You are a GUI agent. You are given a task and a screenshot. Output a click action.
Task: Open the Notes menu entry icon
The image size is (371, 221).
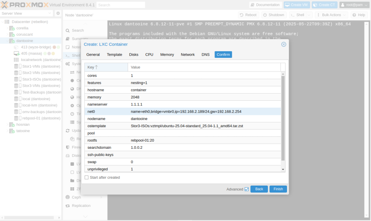pos(68,47)
